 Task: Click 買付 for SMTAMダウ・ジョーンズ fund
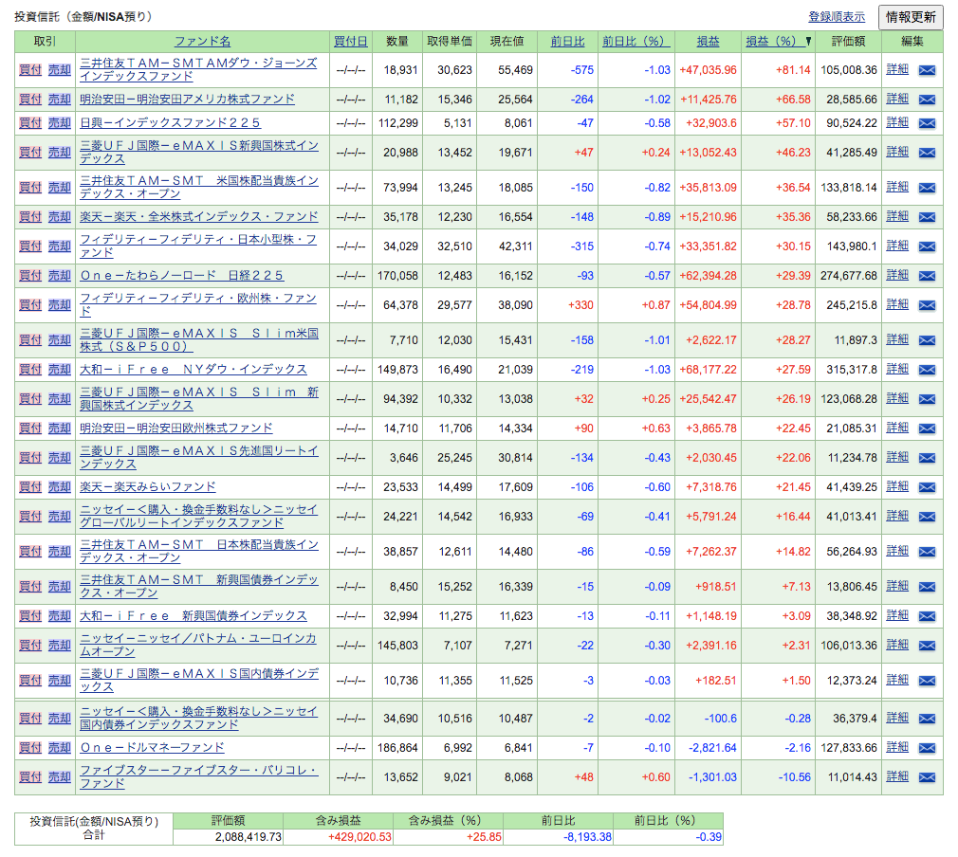tap(30, 70)
